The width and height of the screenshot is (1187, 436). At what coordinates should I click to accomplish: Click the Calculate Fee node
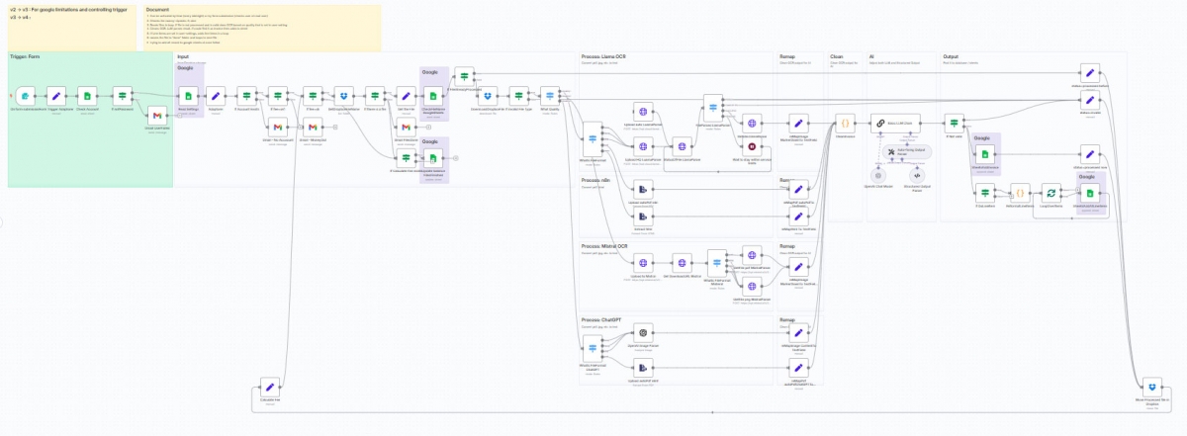pos(267,386)
